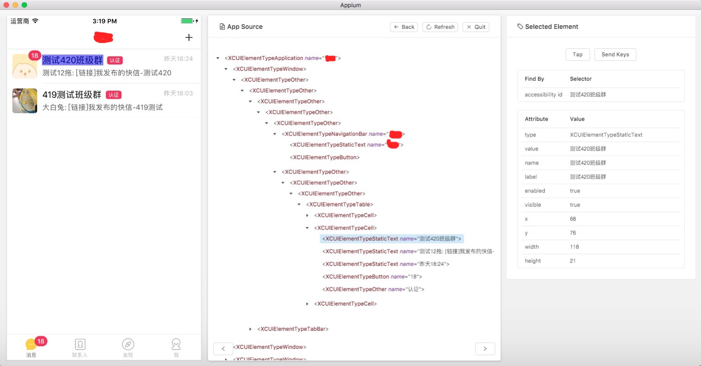Tap the plus icon in app header
This screenshot has height=366, width=701.
pyautogui.click(x=189, y=37)
